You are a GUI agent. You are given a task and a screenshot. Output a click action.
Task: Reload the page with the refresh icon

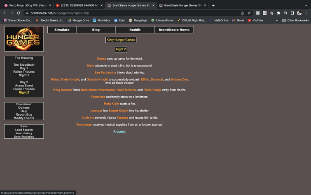(x=19, y=13)
